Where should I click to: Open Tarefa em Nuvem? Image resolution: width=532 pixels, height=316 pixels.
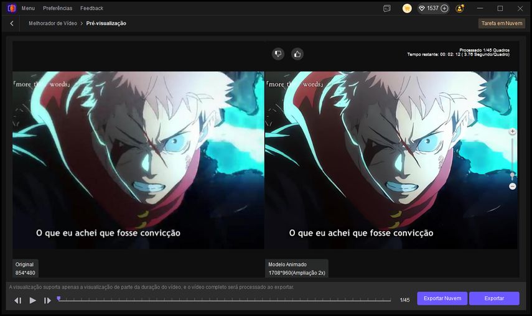[x=502, y=24]
